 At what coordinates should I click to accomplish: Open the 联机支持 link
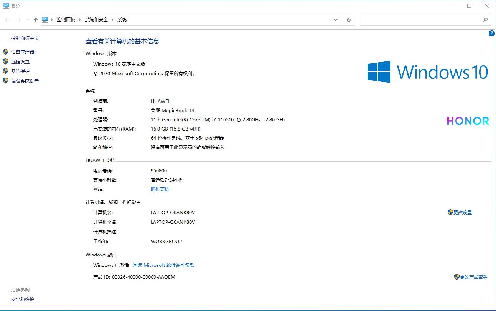pos(160,189)
